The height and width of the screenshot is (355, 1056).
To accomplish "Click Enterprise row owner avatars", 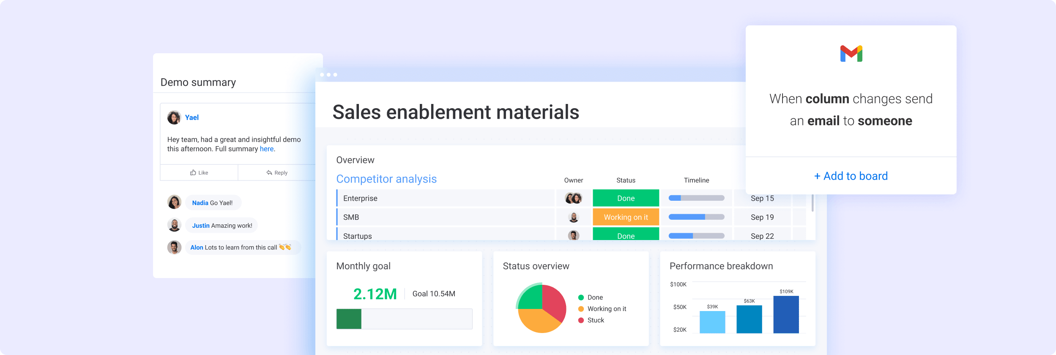I will coord(574,198).
